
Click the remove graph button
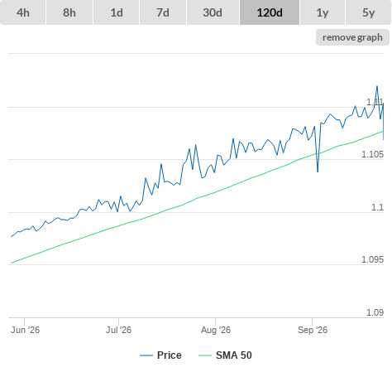352,37
